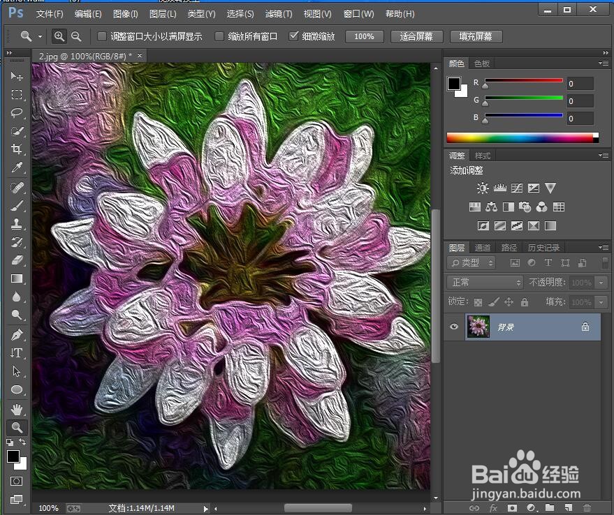Click the 填充屏幕 button
The image size is (614, 515).
(476, 36)
